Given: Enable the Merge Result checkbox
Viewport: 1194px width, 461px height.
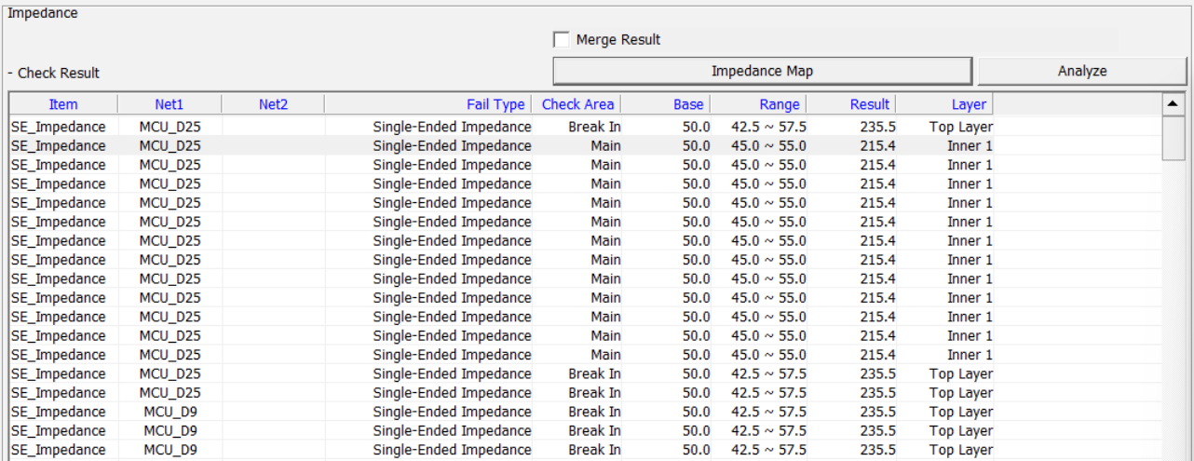Looking at the screenshot, I should click(561, 40).
